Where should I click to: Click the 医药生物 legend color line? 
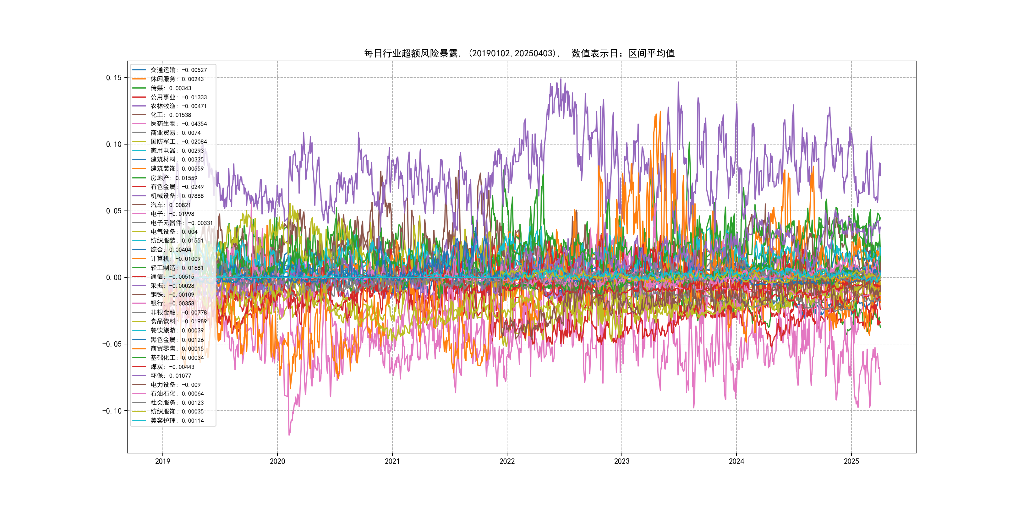139,124
